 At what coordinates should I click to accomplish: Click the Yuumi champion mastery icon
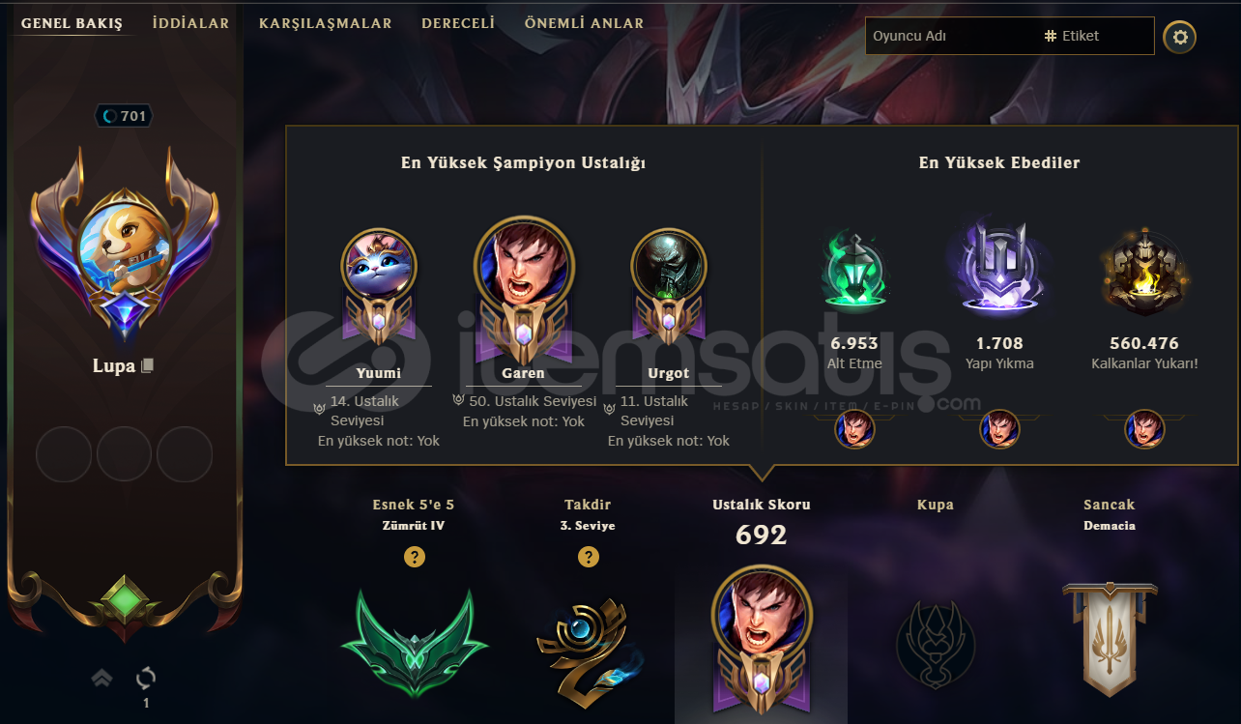379,266
